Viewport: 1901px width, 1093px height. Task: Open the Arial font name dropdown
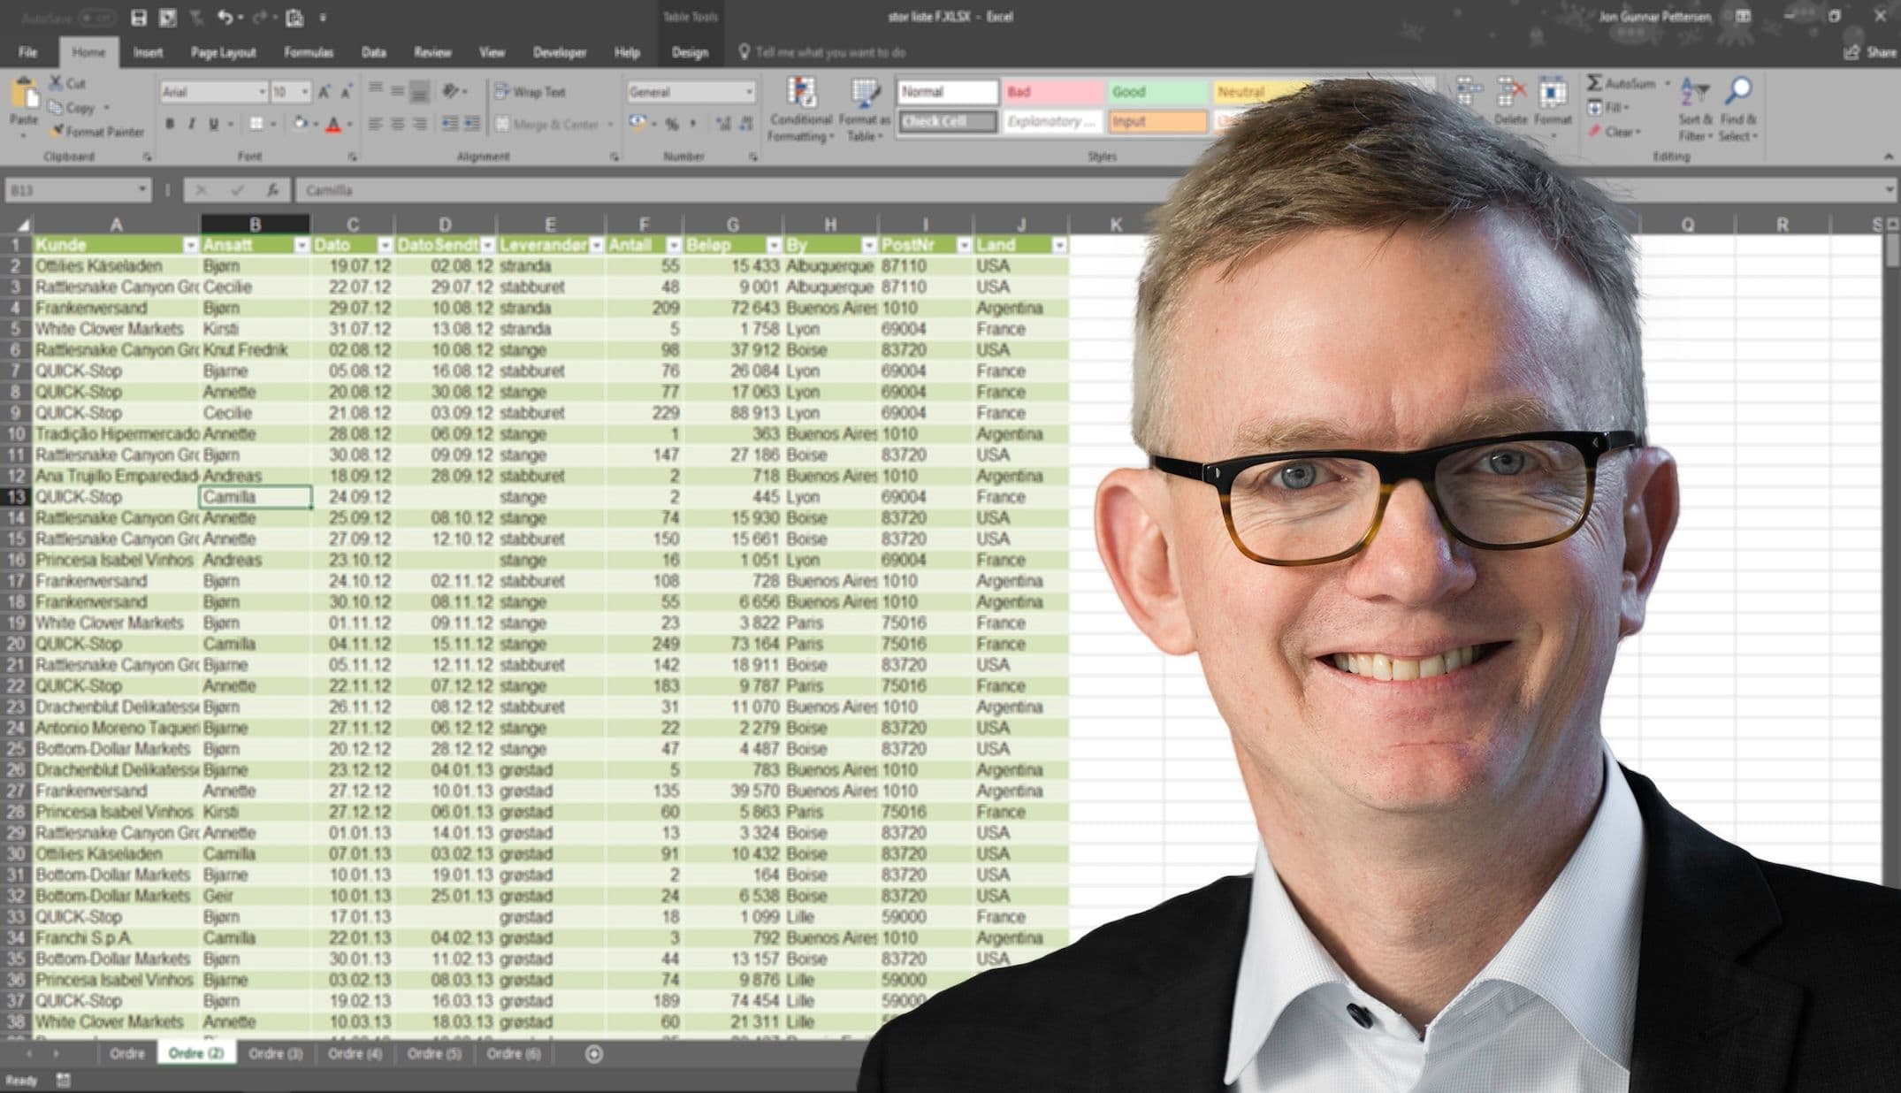point(261,91)
